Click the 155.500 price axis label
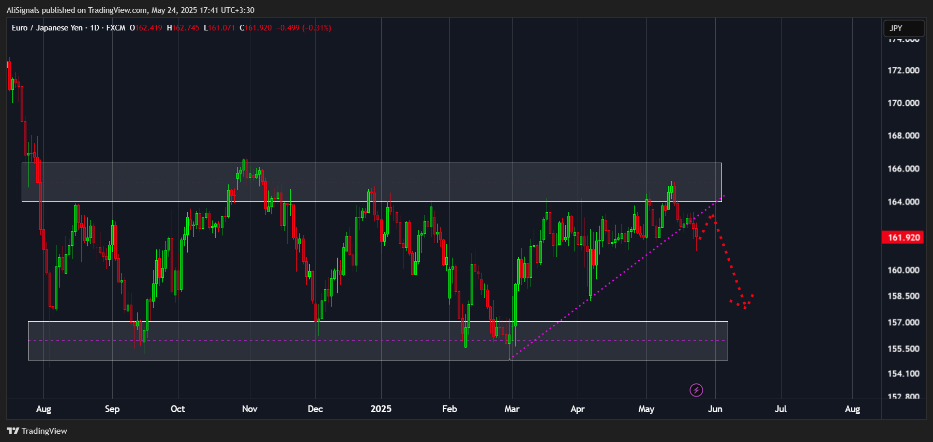The height and width of the screenshot is (442, 933). click(x=903, y=349)
